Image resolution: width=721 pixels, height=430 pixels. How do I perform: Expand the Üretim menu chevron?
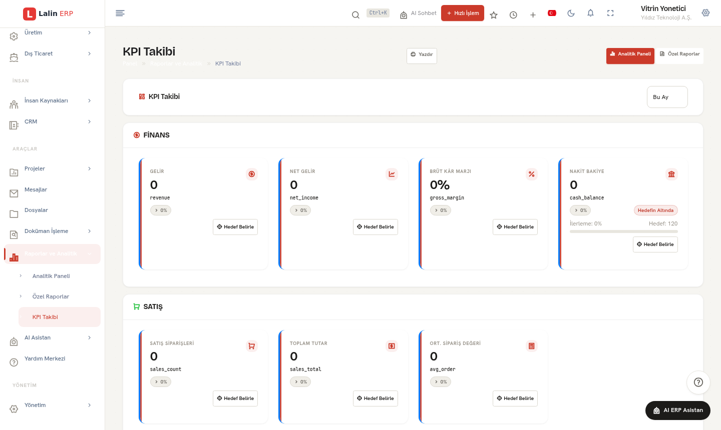click(x=90, y=32)
